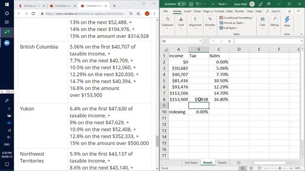
Task: Select row 5 header
Action: pyautogui.click(x=164, y=81)
